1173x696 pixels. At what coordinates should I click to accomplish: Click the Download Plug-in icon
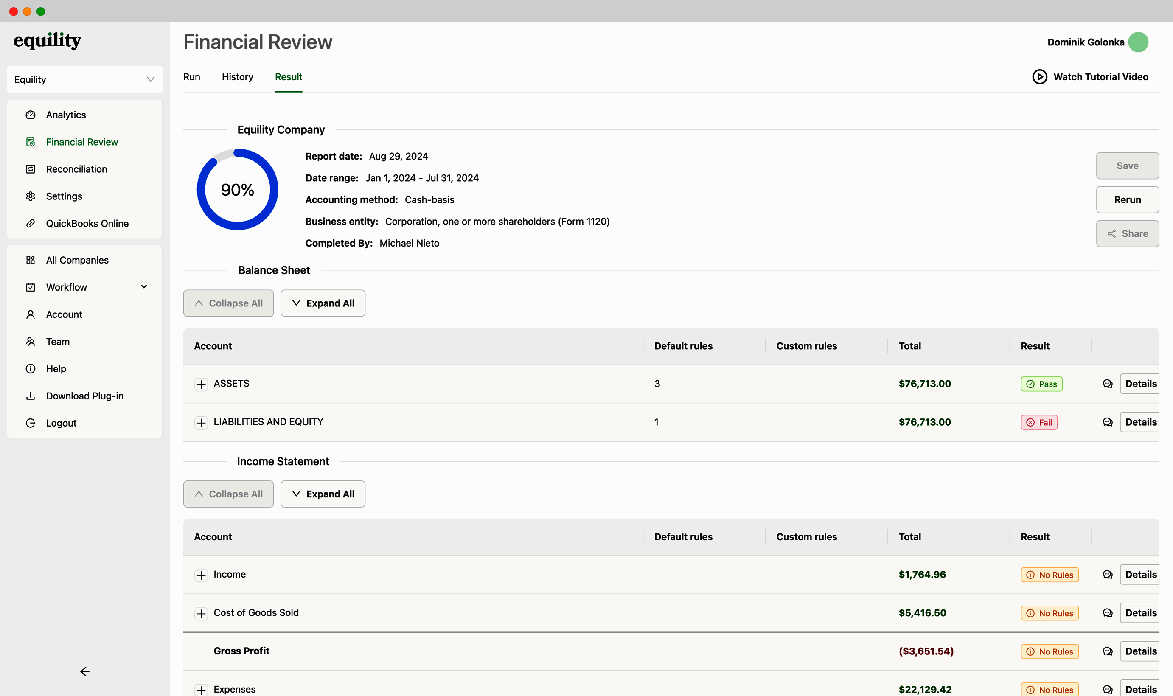[x=31, y=396]
